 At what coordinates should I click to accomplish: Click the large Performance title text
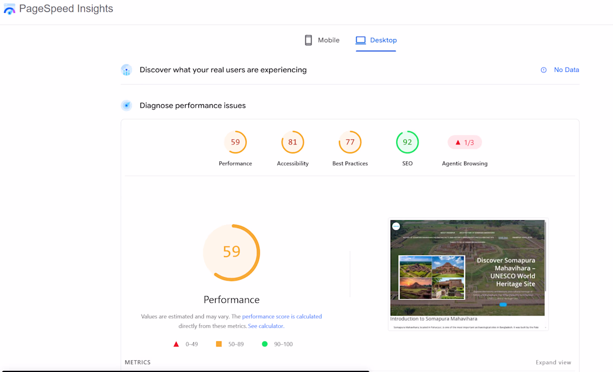tap(231, 299)
